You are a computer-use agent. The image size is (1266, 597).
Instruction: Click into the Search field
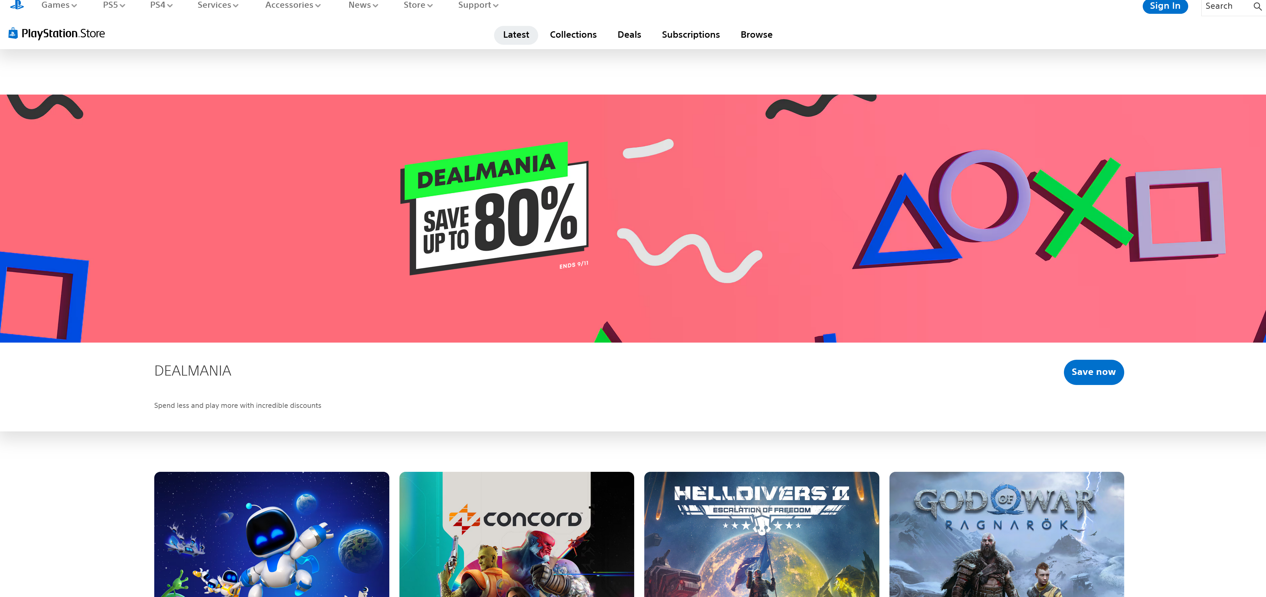point(1226,6)
